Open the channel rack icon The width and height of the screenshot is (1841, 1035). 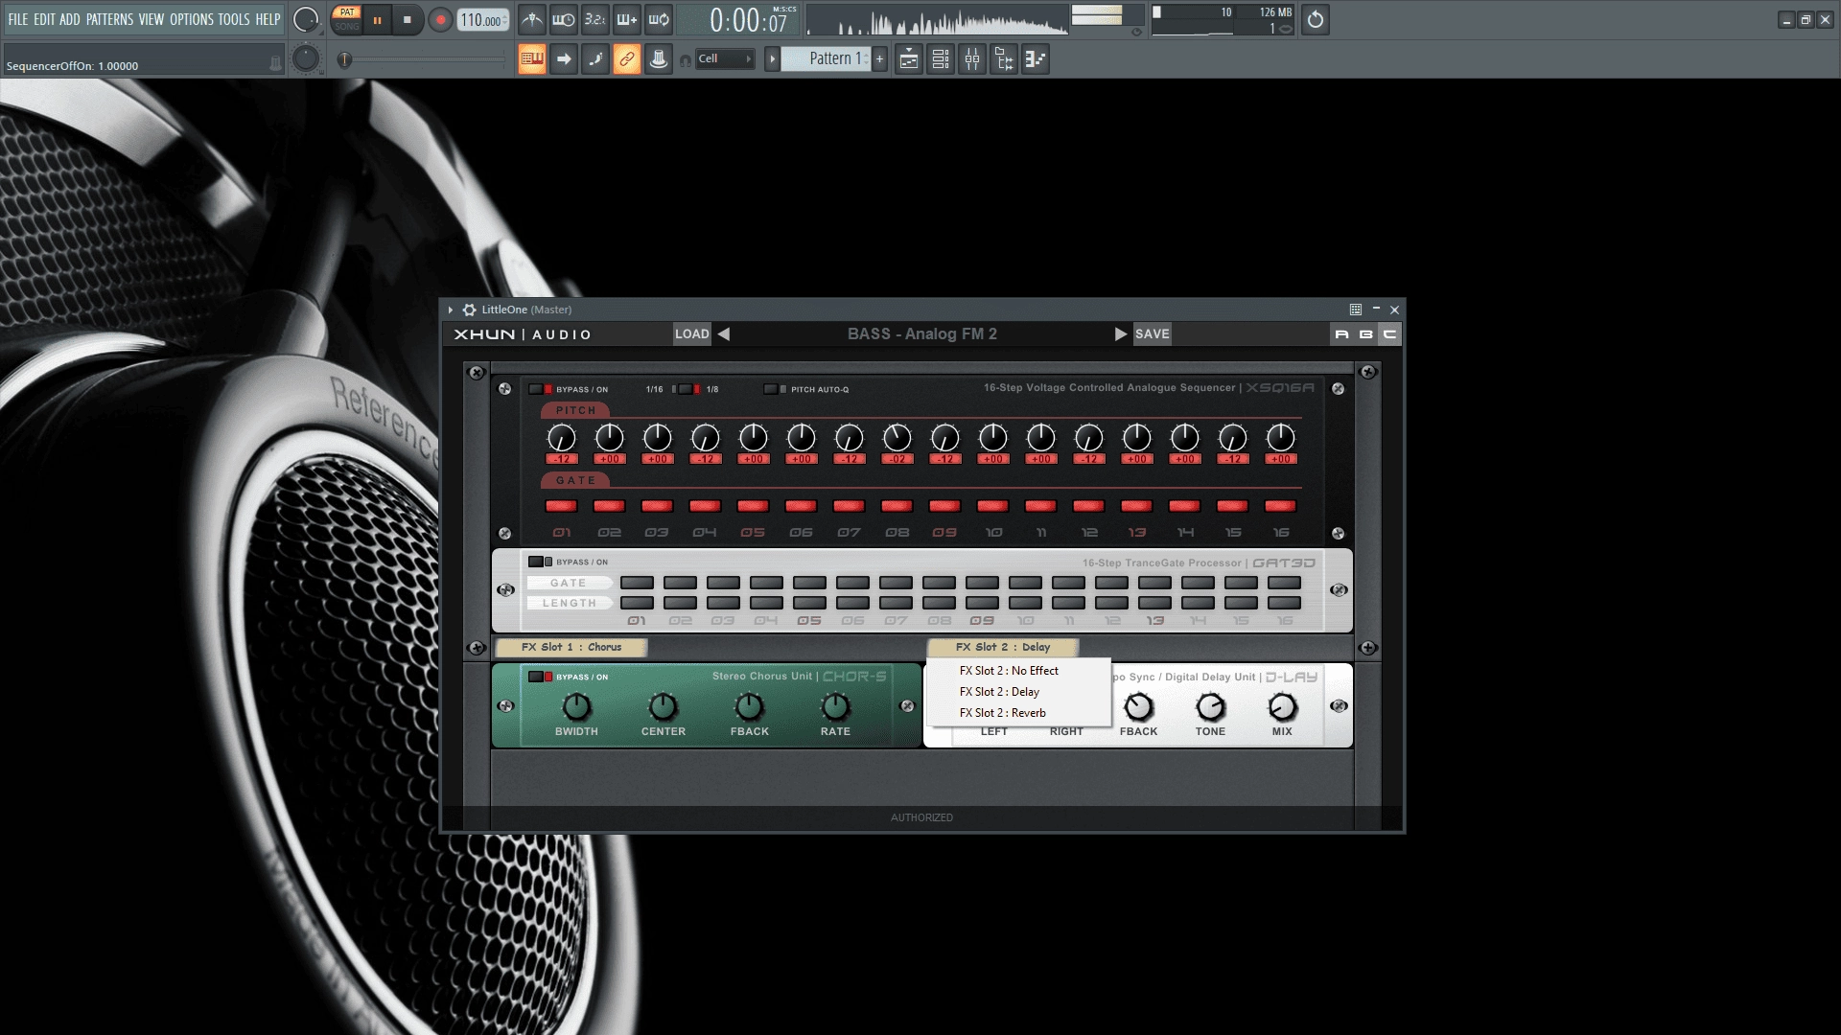click(941, 59)
